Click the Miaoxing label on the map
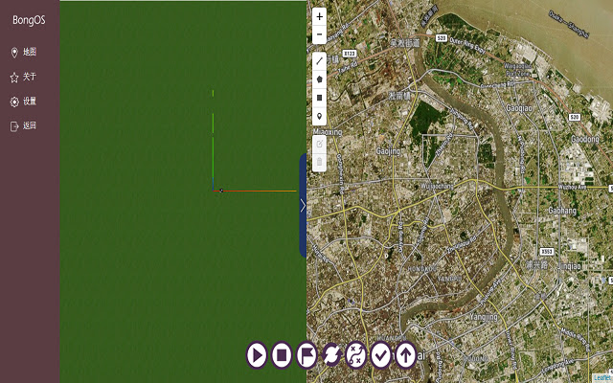 [328, 132]
